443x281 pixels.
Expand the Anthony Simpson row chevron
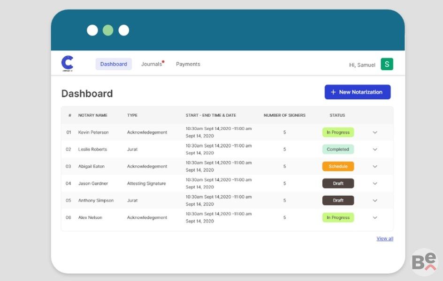tap(375, 200)
